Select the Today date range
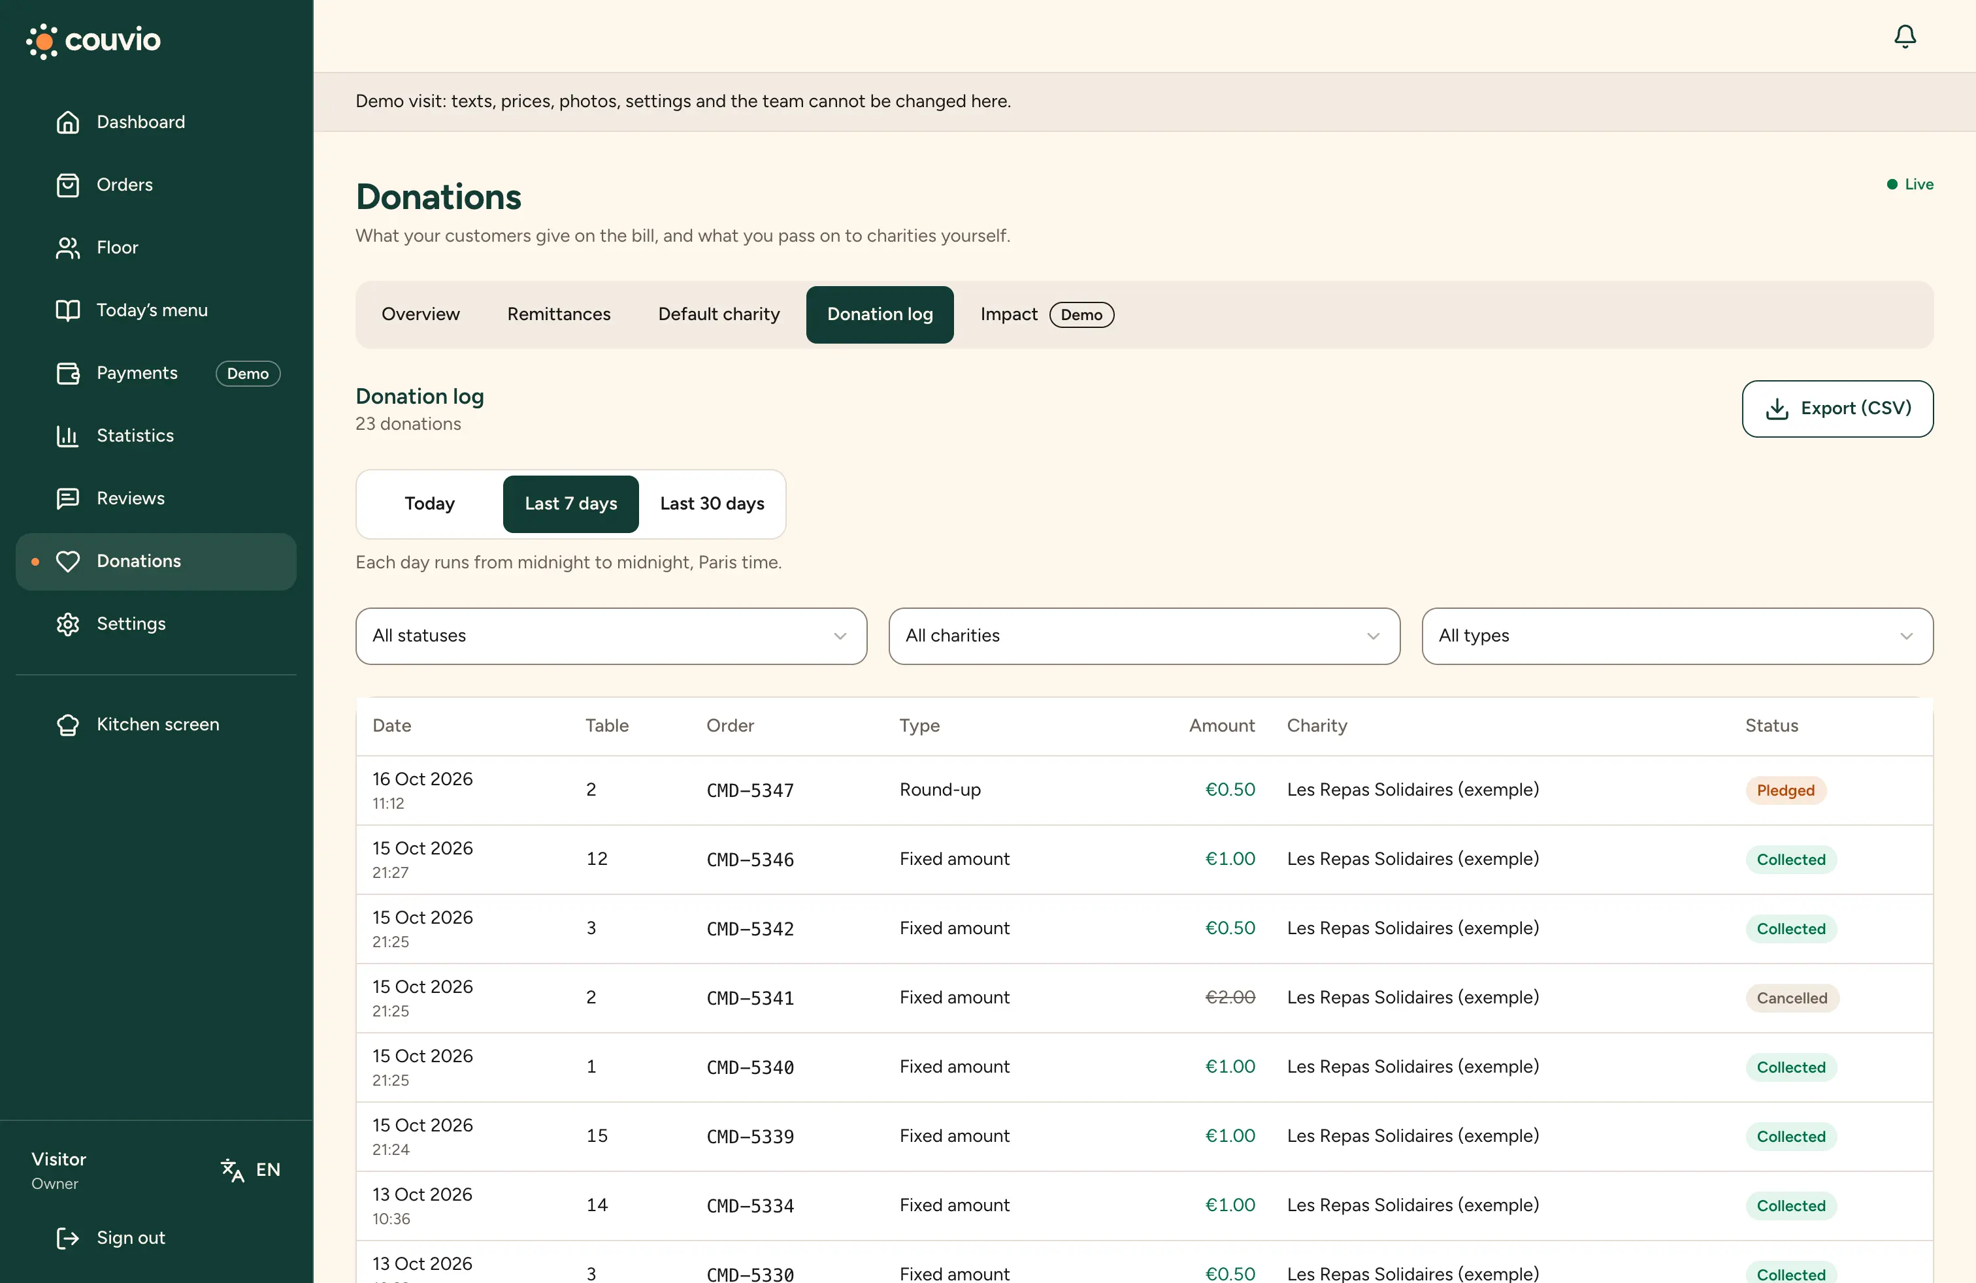Viewport: 1976px width, 1283px height. coord(429,504)
